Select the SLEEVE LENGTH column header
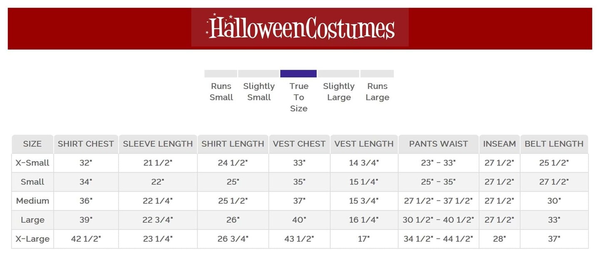This screenshot has width=599, height=260. (158, 144)
